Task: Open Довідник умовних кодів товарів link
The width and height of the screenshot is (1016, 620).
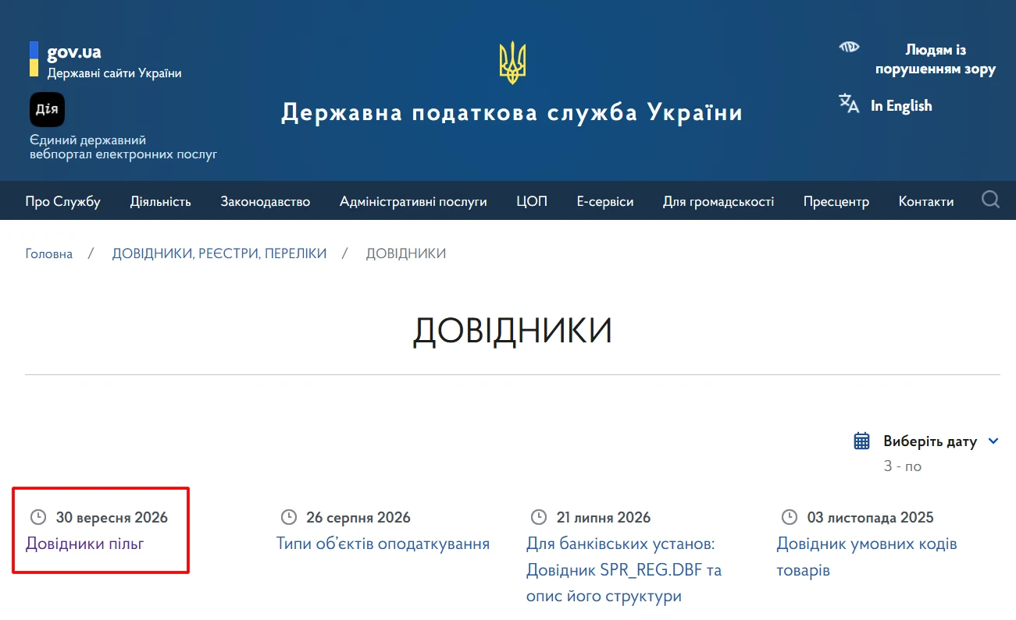Action: click(867, 557)
